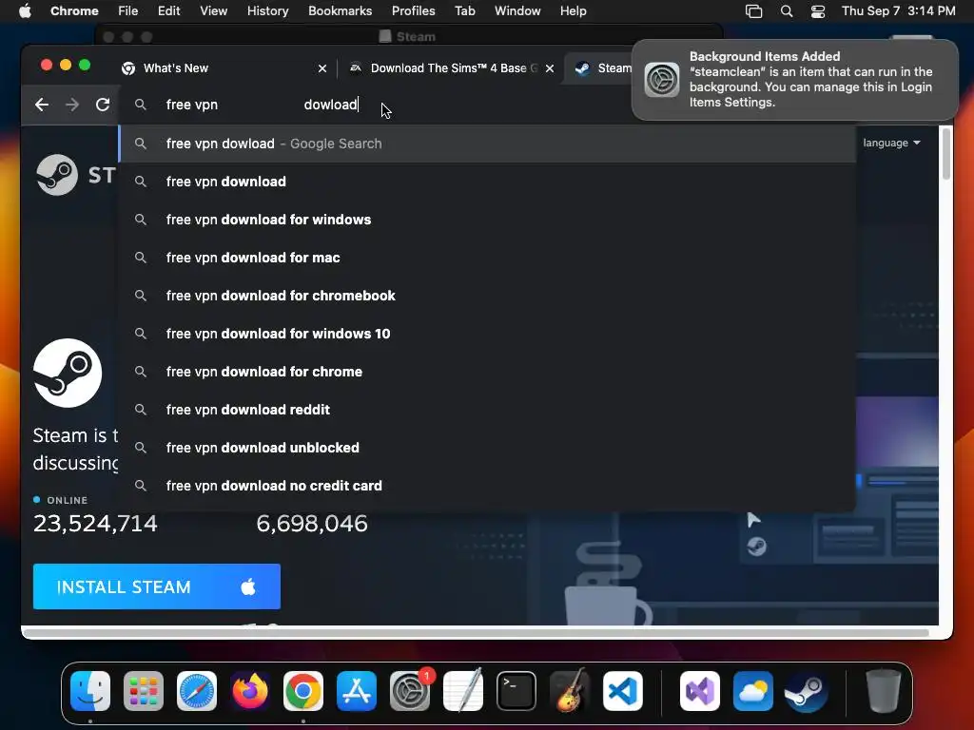Open the File menu
Viewport: 974px width, 730px height.
point(128,11)
